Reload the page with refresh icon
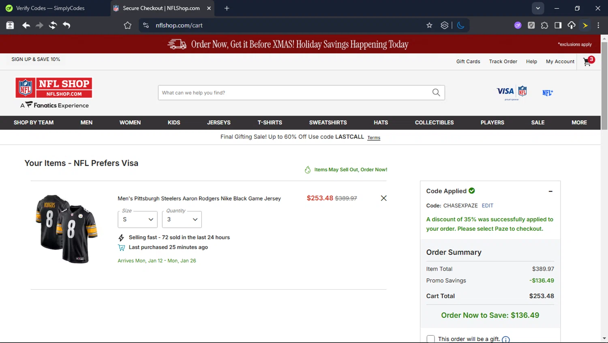The image size is (608, 343). pos(53,25)
